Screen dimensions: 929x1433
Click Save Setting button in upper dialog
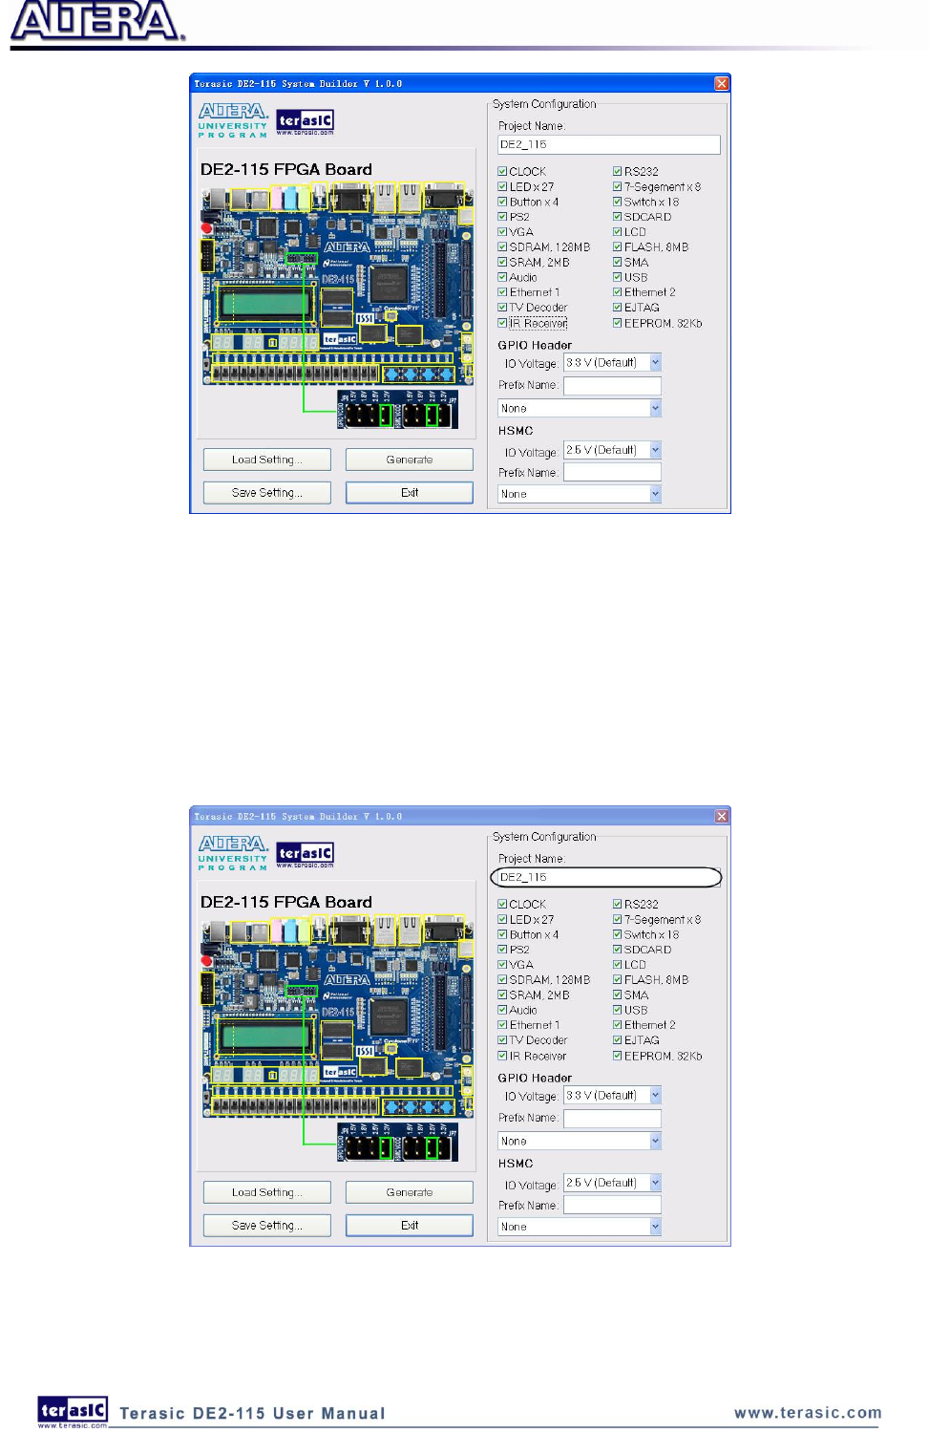[267, 493]
